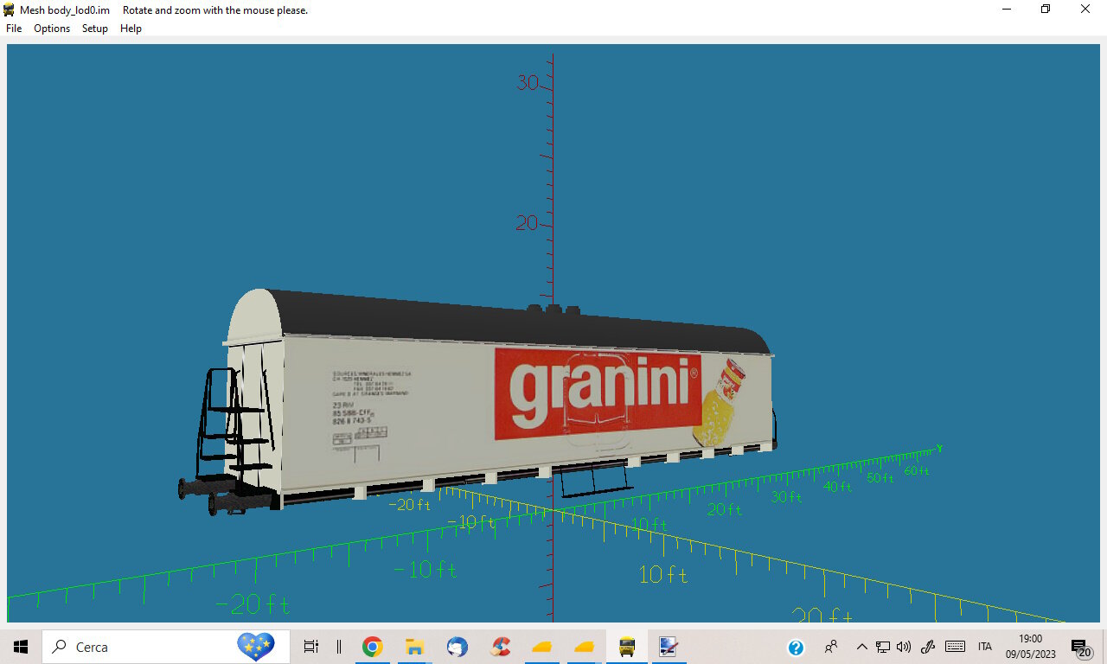This screenshot has width=1107, height=664.
Task: Open the Windows Start menu
Action: (x=21, y=647)
